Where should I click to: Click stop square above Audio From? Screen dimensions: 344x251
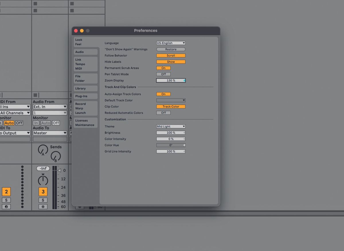point(35,95)
